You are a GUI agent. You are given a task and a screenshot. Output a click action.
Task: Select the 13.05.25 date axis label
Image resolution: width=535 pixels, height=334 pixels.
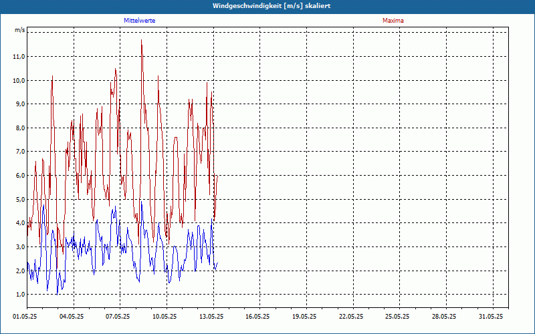click(211, 317)
